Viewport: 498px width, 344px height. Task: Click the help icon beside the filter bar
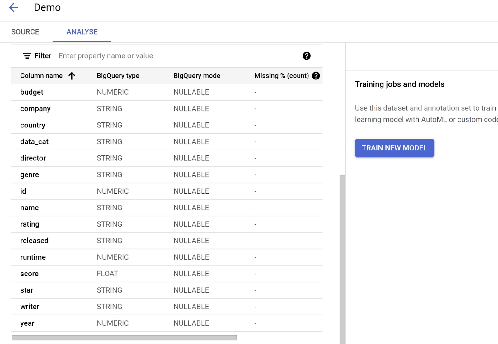[x=307, y=56]
